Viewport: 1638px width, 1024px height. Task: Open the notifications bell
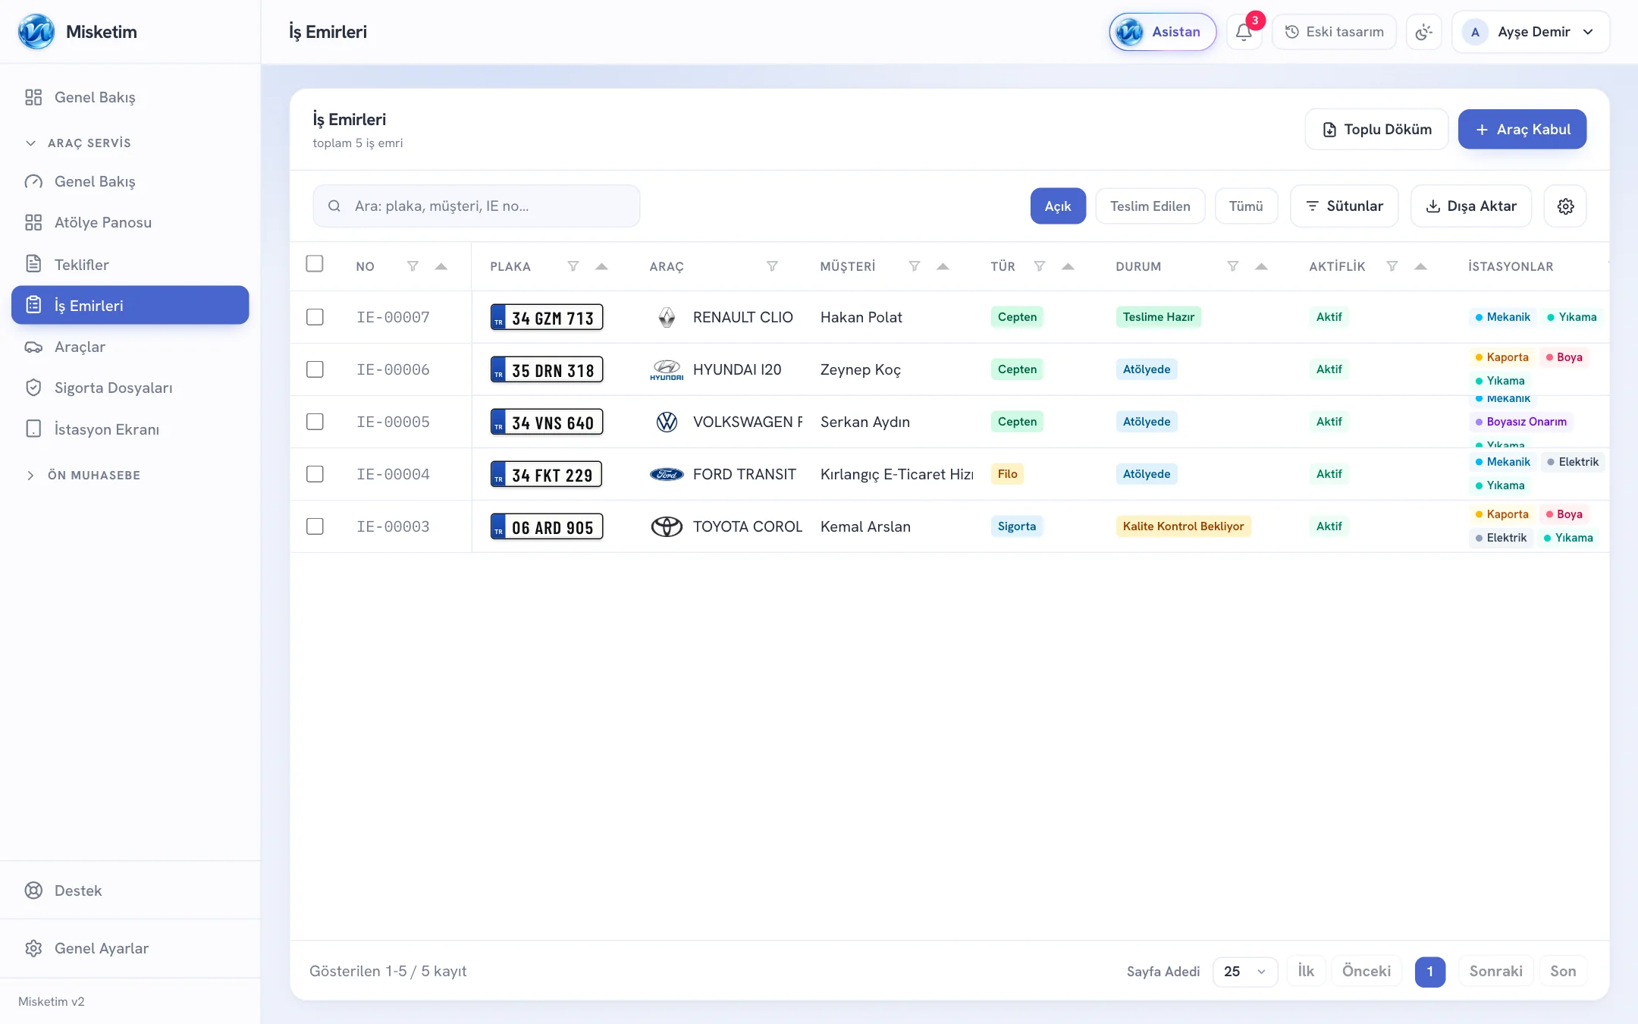(1244, 32)
